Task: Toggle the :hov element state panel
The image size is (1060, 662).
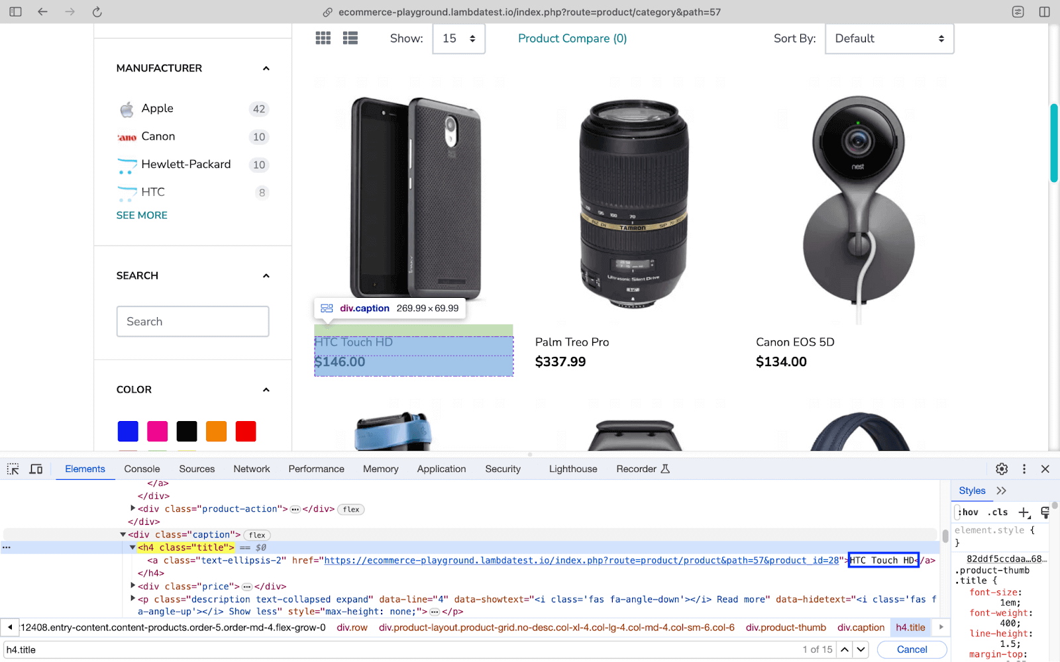Action: [x=968, y=512]
